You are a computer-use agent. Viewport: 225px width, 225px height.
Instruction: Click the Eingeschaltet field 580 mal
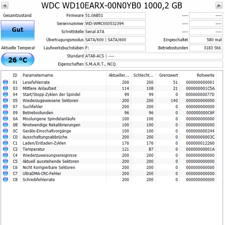pos(206,40)
